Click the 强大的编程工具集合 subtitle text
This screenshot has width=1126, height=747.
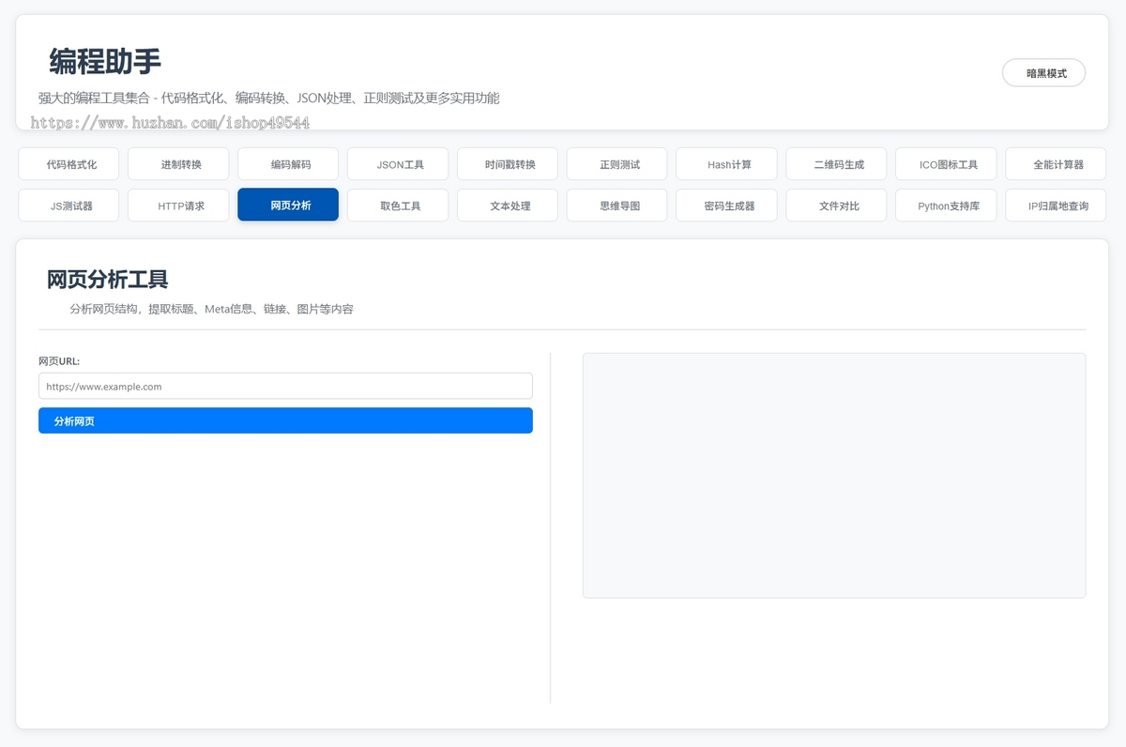tap(268, 98)
